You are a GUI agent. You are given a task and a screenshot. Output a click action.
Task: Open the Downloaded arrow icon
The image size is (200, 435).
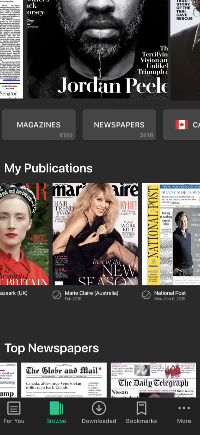(99, 408)
